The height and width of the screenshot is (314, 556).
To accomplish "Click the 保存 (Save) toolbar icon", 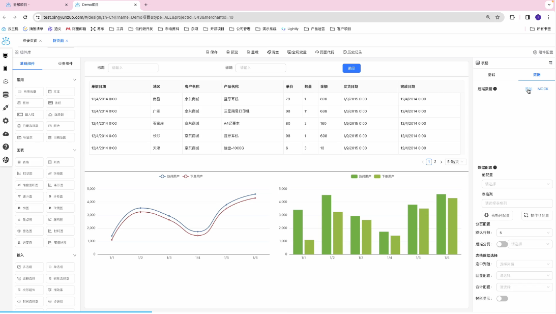I will point(211,52).
